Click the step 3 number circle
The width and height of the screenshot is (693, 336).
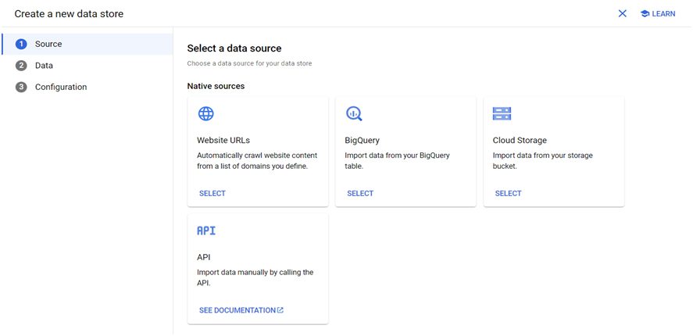click(x=21, y=87)
